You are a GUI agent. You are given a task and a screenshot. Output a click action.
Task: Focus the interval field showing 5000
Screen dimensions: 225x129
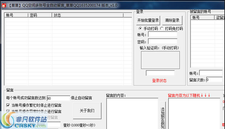tap(49, 125)
